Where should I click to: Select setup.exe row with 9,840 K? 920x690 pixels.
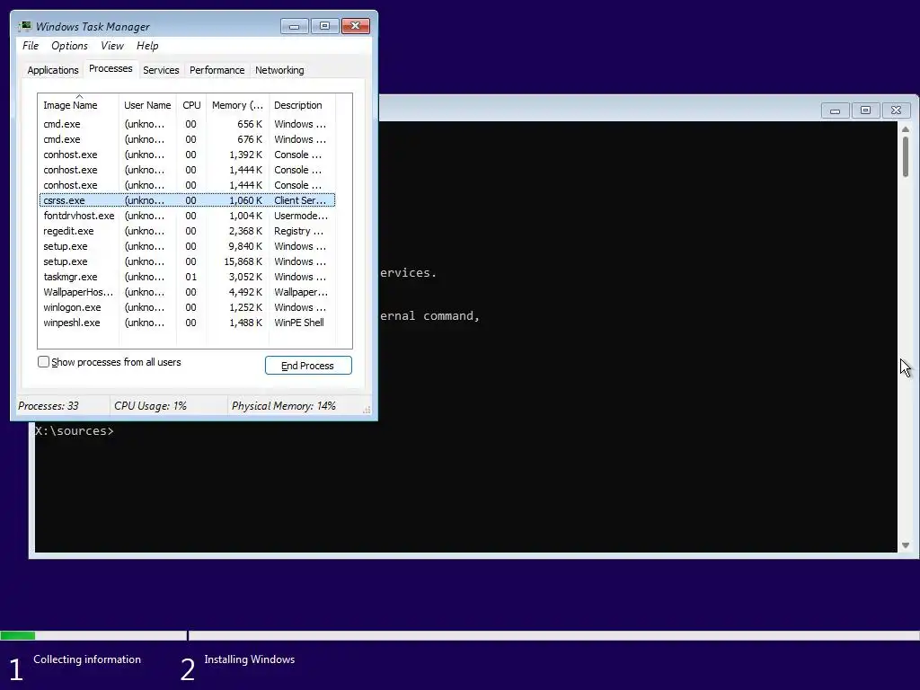point(187,246)
